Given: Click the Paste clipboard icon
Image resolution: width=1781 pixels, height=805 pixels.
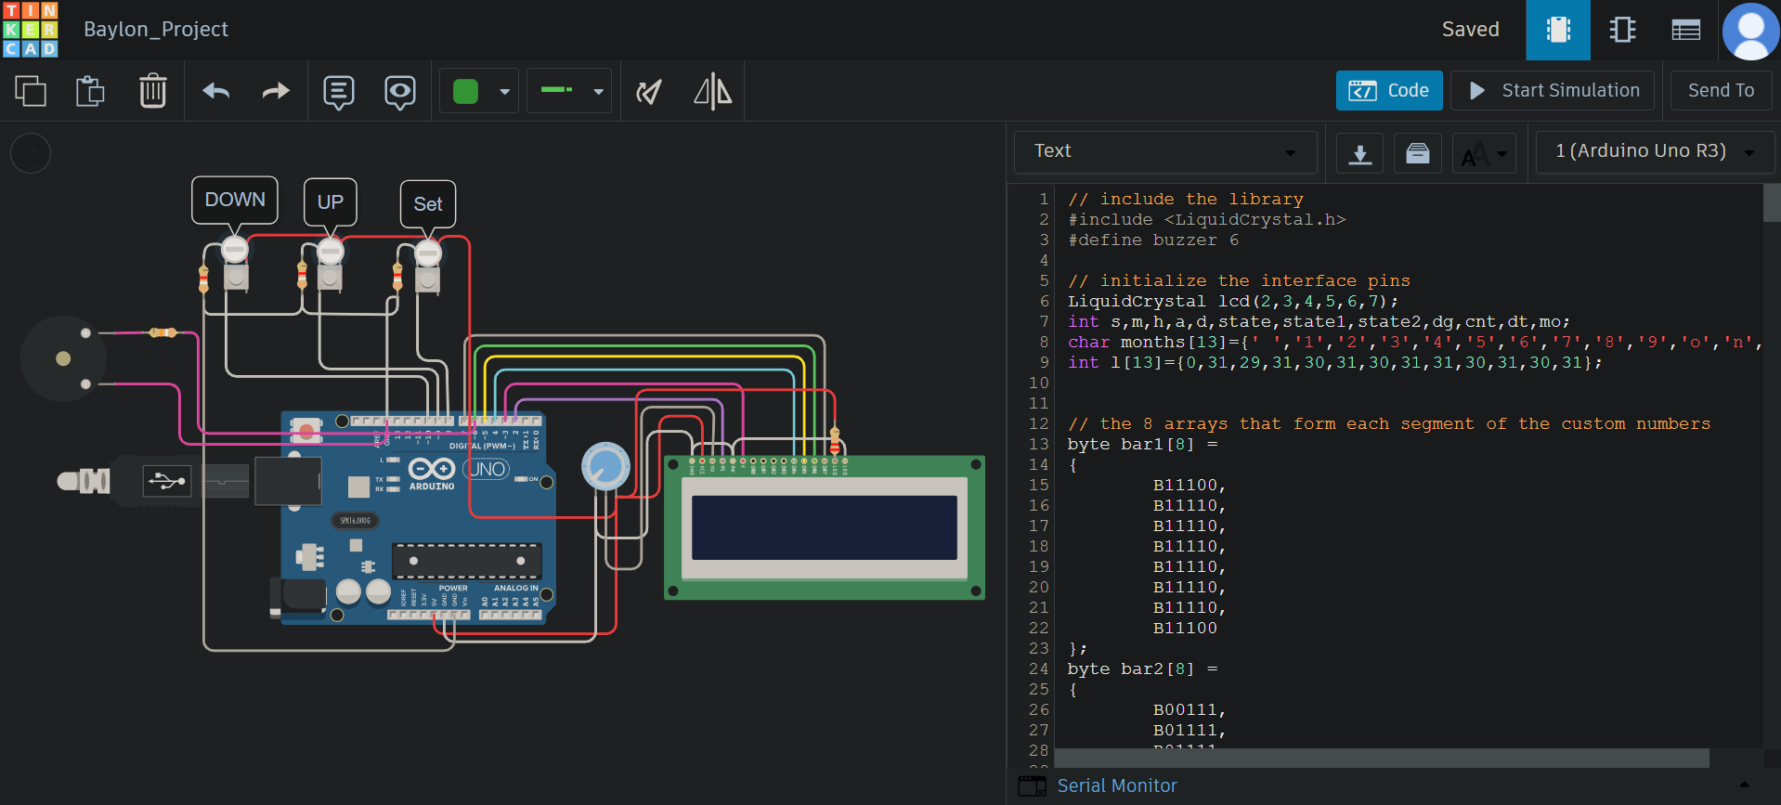Looking at the screenshot, I should tap(90, 91).
